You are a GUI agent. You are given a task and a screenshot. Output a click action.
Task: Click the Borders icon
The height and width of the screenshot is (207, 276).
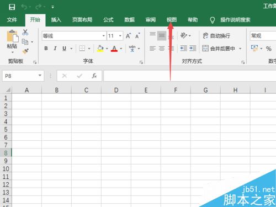[x=82, y=49]
